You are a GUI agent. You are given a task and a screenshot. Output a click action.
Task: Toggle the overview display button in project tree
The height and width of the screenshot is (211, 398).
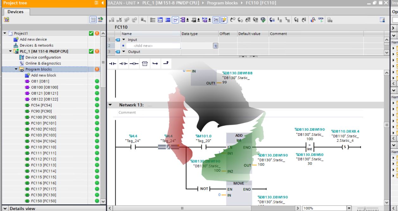pyautogui.click(x=93, y=20)
